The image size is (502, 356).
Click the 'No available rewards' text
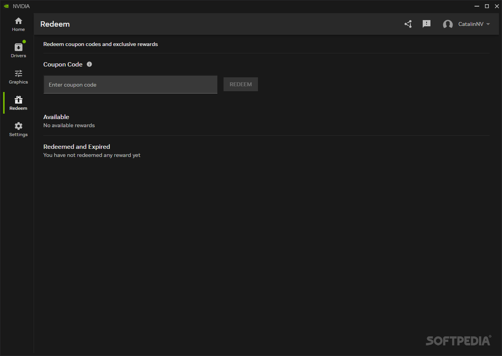69,125
